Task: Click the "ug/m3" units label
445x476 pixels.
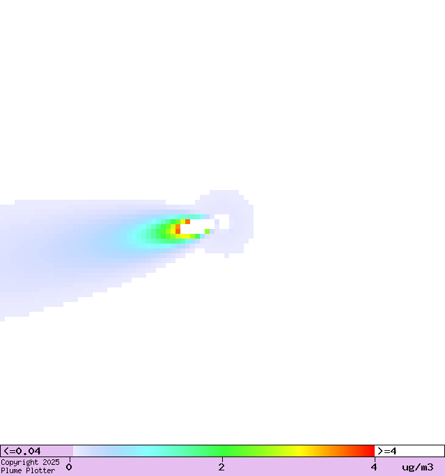Action: 417,467
